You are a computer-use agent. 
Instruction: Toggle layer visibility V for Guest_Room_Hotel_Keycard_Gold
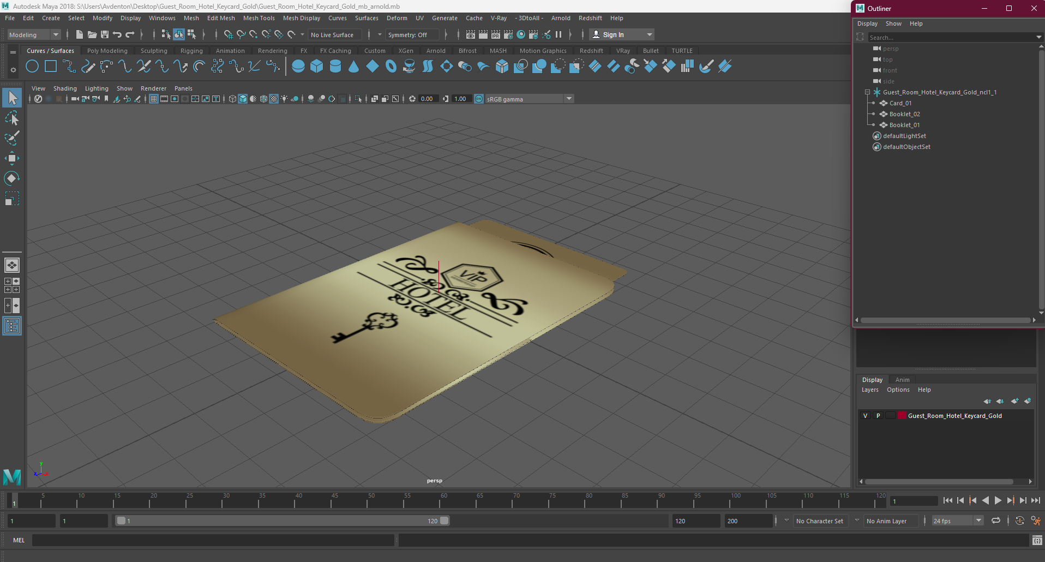[x=865, y=416]
